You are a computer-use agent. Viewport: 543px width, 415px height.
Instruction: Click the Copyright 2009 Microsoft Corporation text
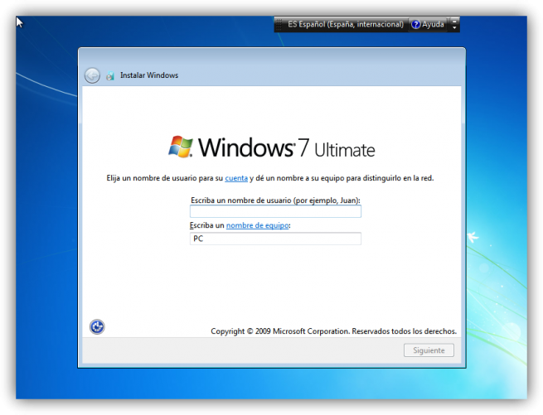[x=333, y=331]
